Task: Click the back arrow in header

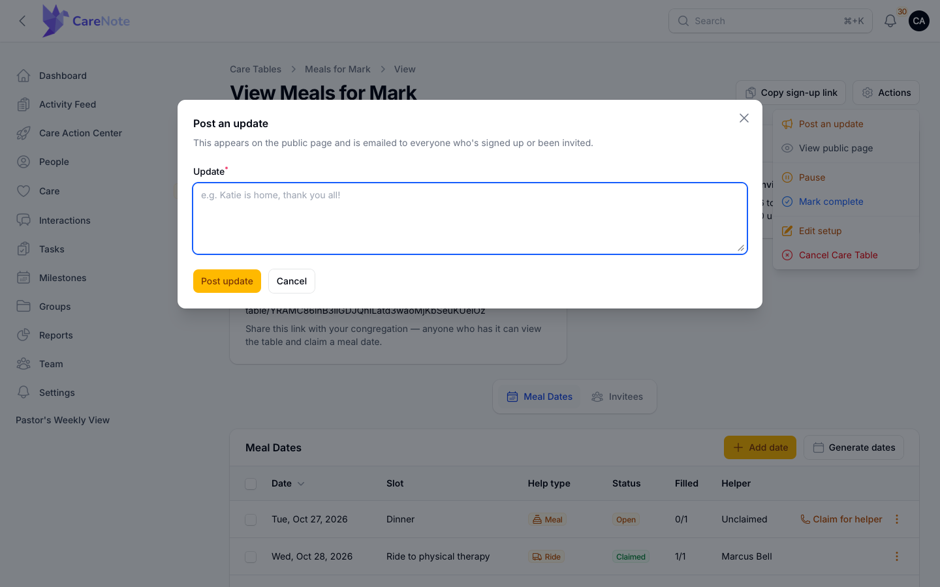Action: [x=23, y=21]
